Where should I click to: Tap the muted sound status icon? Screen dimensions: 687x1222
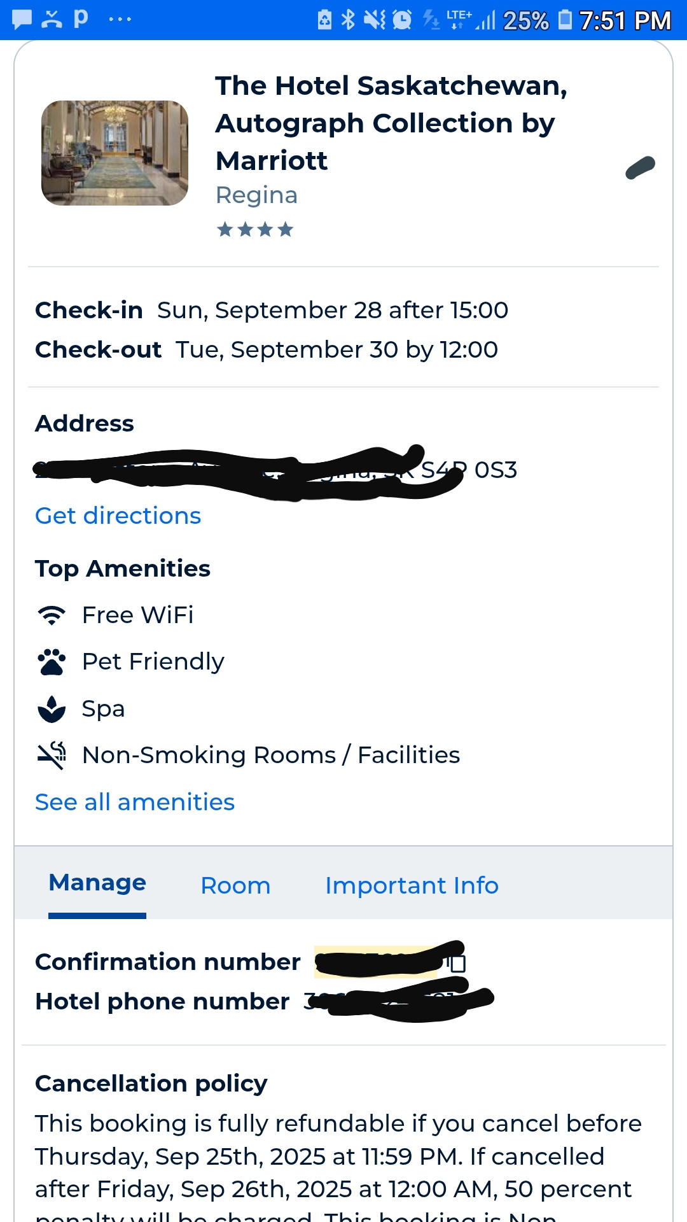375,20
